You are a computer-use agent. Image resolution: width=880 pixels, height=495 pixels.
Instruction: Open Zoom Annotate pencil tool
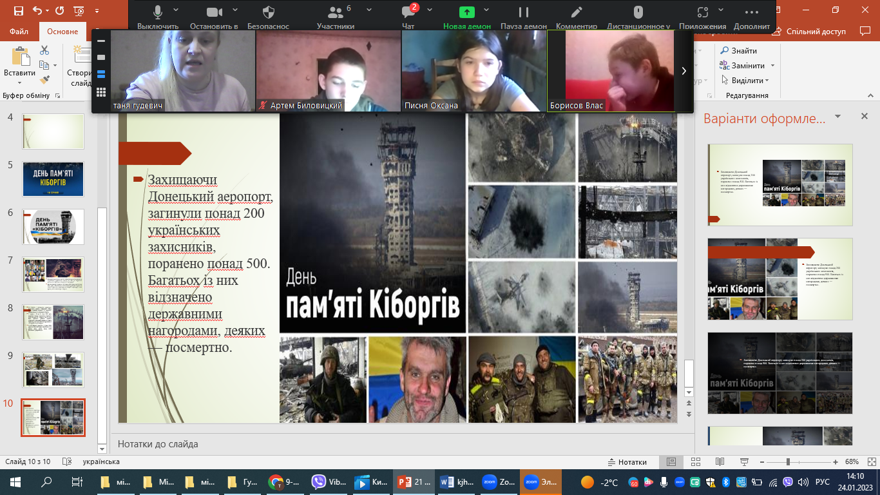[x=577, y=12]
